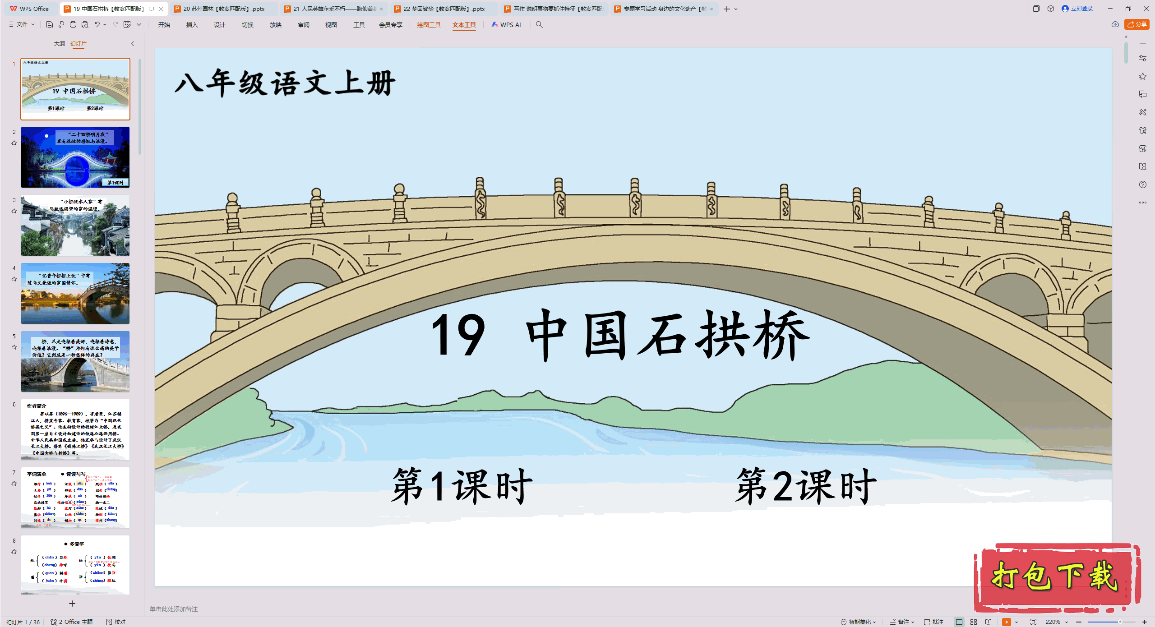
Task: Open Print Preview icon
Action: point(85,24)
